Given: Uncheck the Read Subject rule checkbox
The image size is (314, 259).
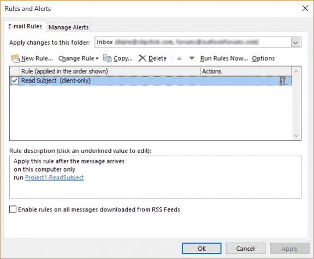Looking at the screenshot, I should click(x=15, y=80).
